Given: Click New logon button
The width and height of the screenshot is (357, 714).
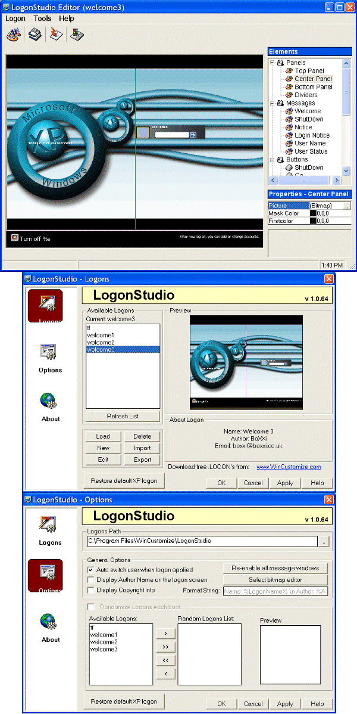Looking at the screenshot, I should click(104, 448).
